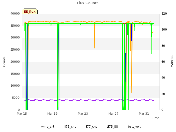Click the 30000 left axis tick label
Screen dimensions: 176x132
(15, 37)
